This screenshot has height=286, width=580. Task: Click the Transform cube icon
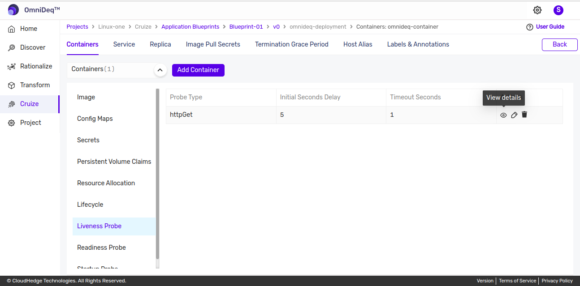click(x=12, y=85)
